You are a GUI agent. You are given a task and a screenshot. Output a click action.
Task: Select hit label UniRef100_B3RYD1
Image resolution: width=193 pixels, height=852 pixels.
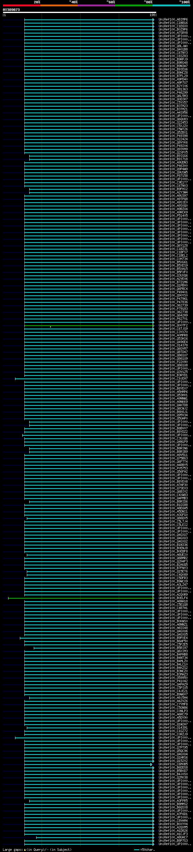[x=173, y=375]
